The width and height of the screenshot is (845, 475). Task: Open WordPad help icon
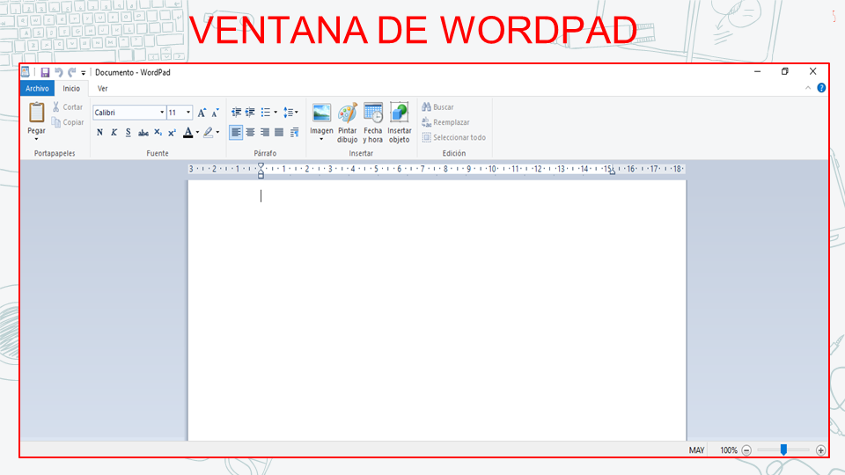(x=821, y=88)
